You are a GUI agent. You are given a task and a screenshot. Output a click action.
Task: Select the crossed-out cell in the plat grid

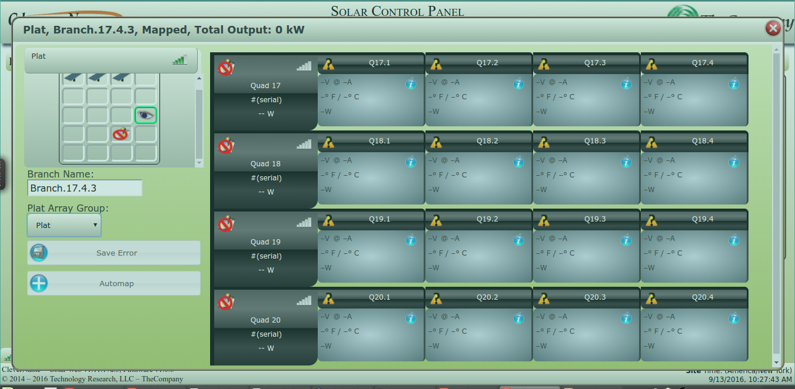(121, 134)
